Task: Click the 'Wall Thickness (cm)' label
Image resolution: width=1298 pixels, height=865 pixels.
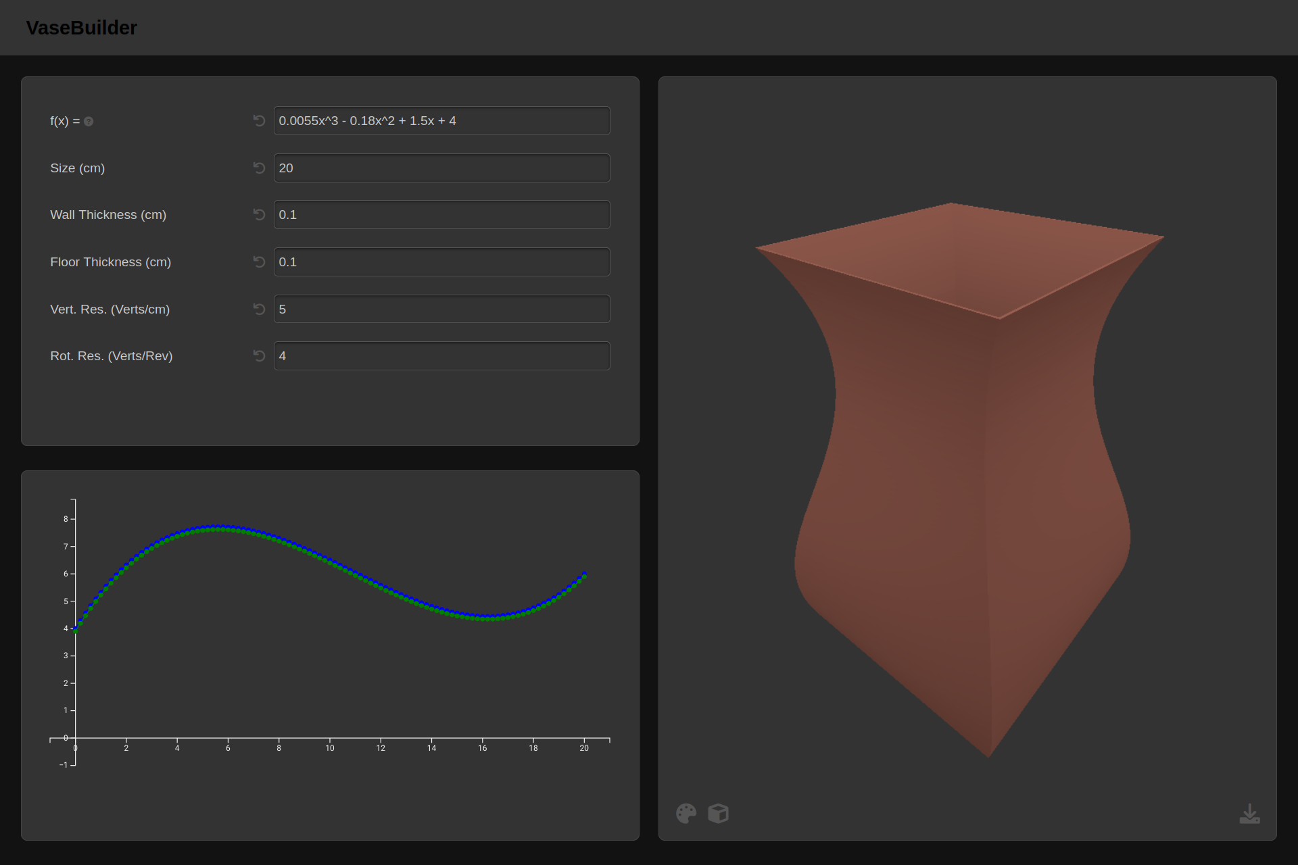Action: tap(108, 214)
